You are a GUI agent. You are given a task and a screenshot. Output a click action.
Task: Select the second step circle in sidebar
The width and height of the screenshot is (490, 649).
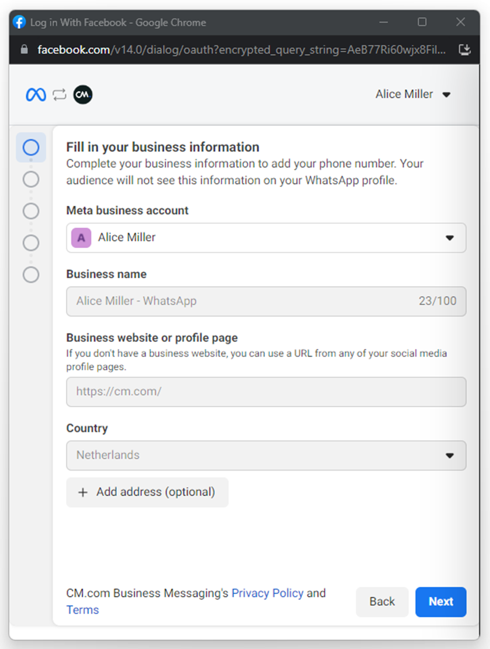click(x=31, y=179)
